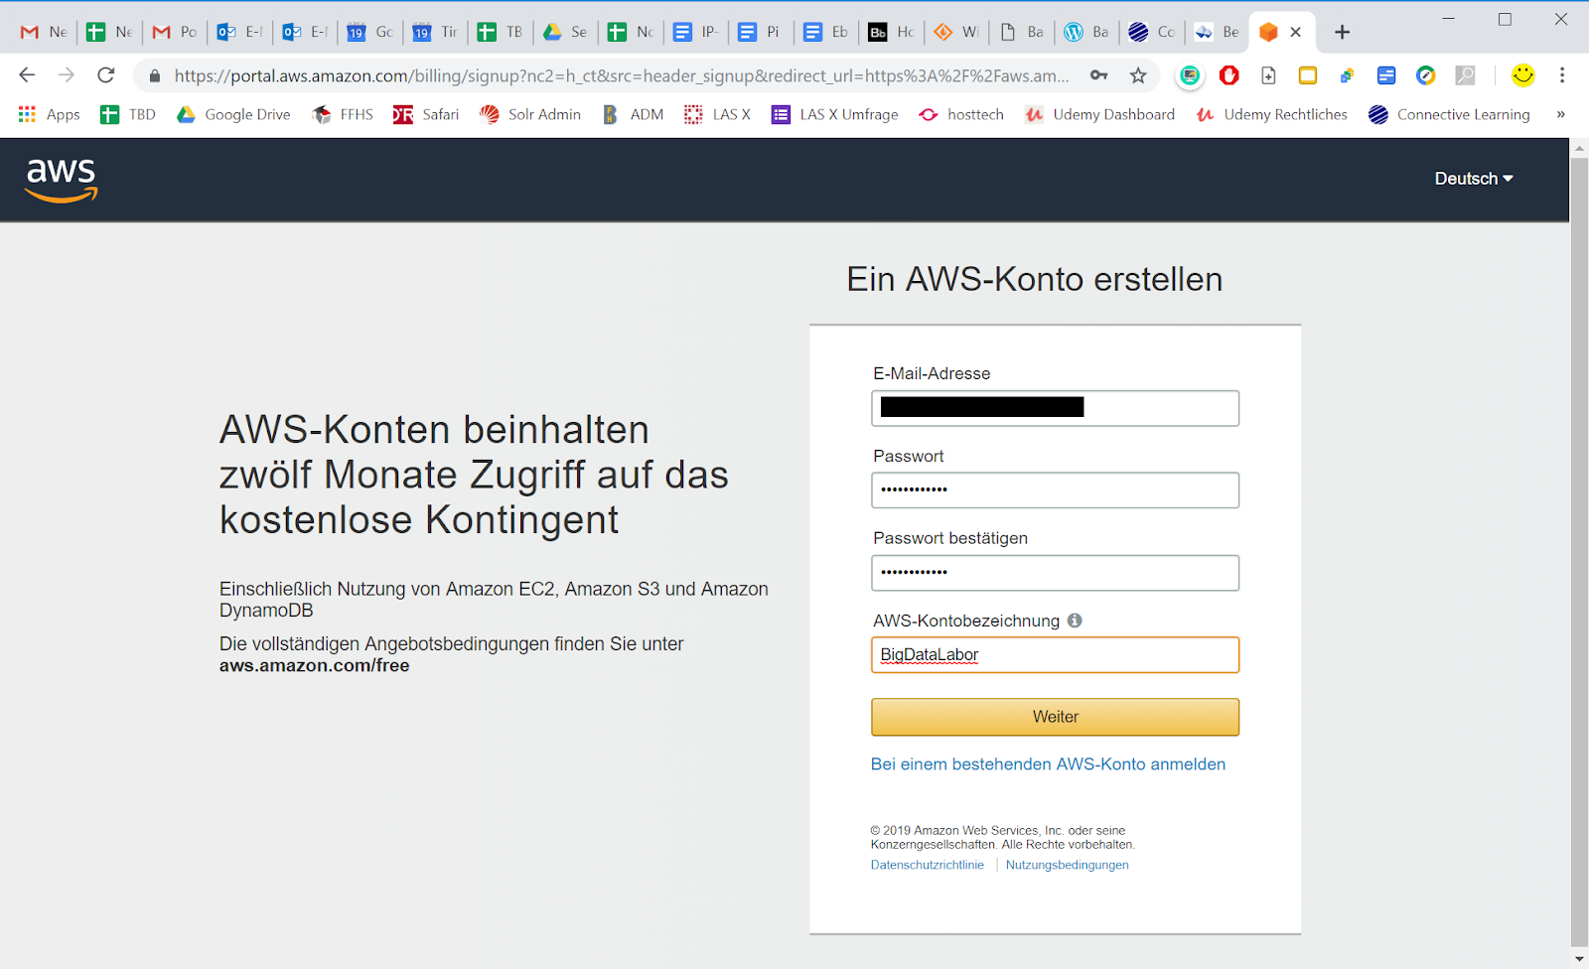The height and width of the screenshot is (969, 1589).
Task: Switch to the Google Drive tab
Action: click(x=565, y=32)
